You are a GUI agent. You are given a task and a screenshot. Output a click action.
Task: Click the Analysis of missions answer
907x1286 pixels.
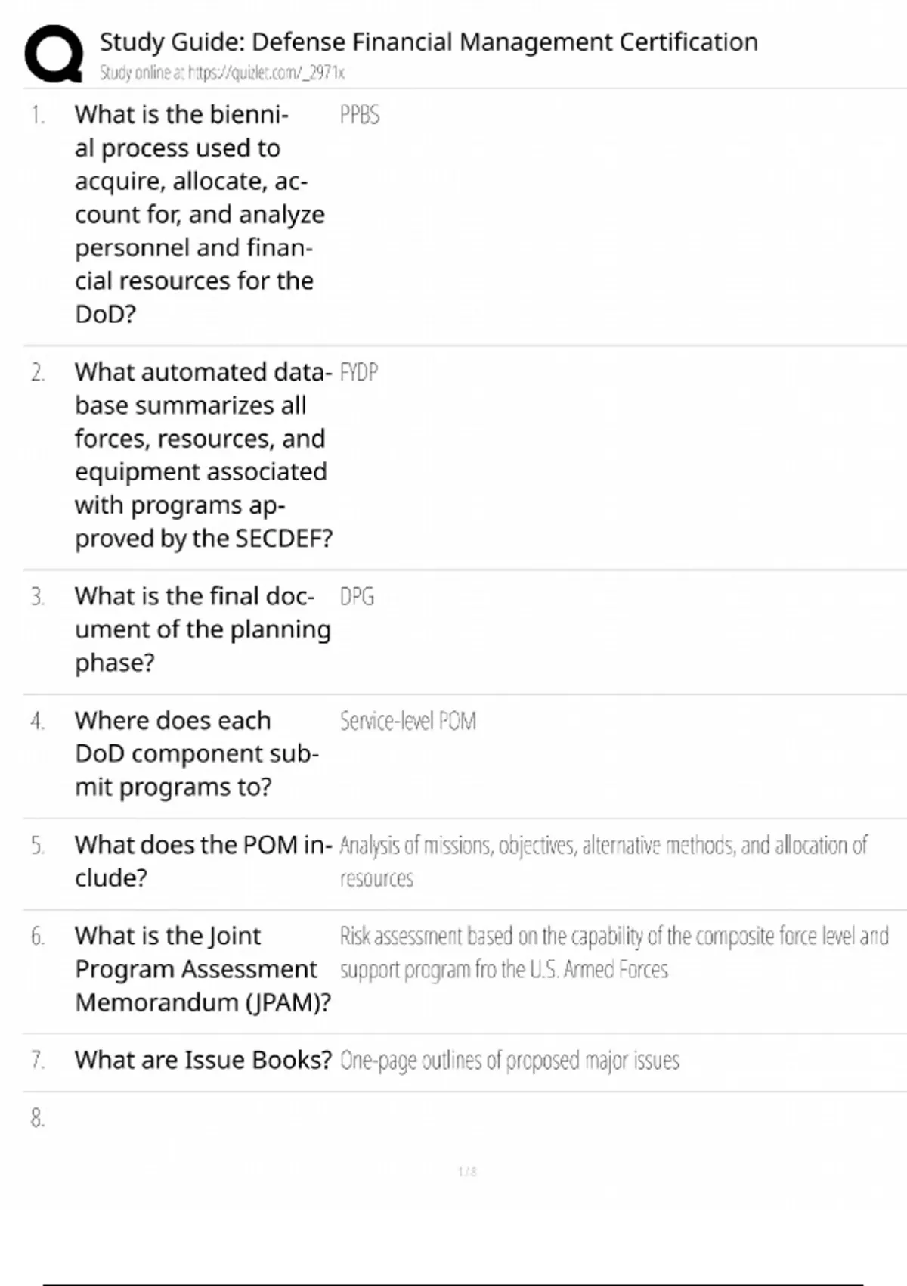pos(602,861)
